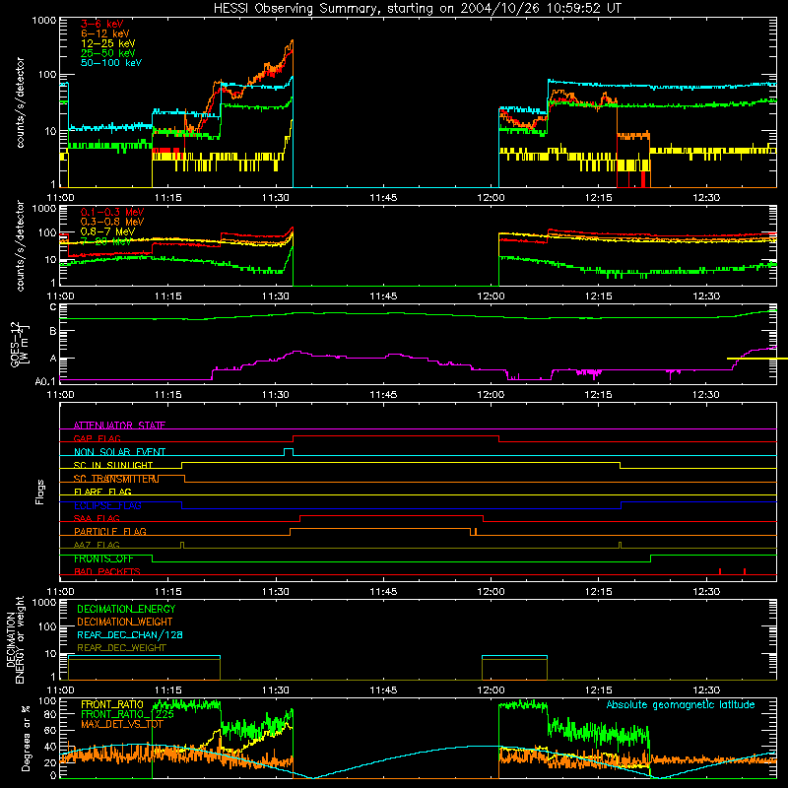Click the A0.1 tick label on GOES axis
Screen dimensions: 788x788
coord(45,381)
